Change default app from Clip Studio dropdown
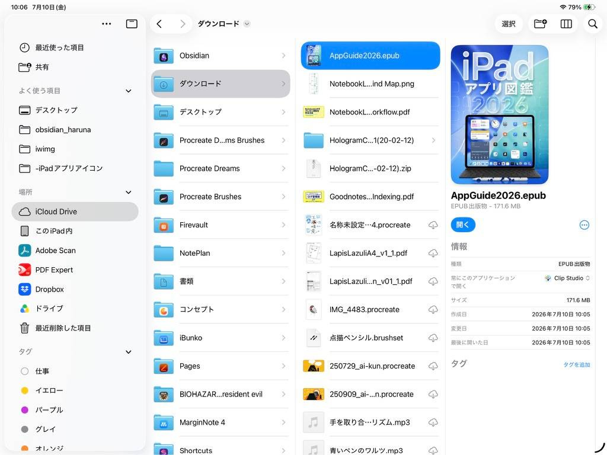Viewport: 607px width, 455px height. click(567, 278)
